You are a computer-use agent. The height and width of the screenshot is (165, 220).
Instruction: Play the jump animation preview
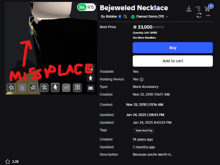tap(44, 88)
